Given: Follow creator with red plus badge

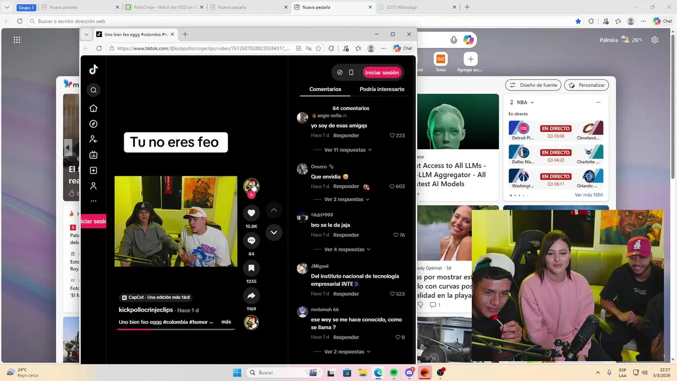Looking at the screenshot, I should (x=251, y=195).
